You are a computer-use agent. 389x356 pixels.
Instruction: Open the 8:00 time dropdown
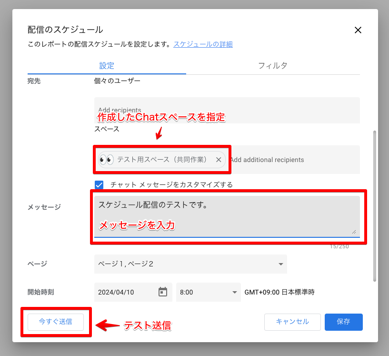tap(208, 292)
